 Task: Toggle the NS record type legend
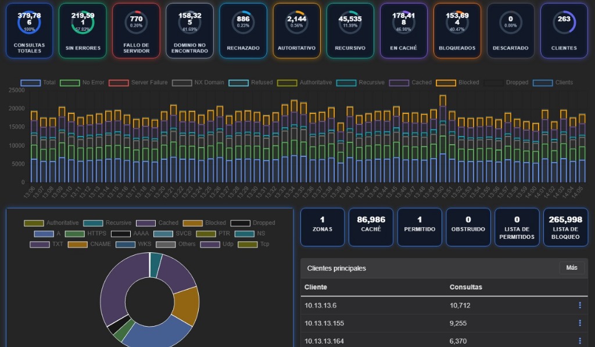250,234
